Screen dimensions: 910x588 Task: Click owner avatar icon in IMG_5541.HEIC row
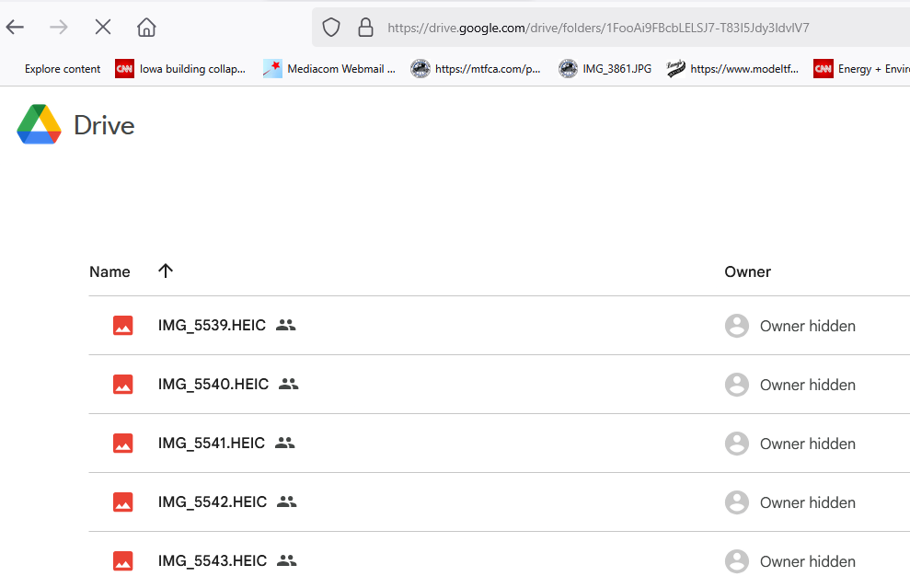coord(736,444)
